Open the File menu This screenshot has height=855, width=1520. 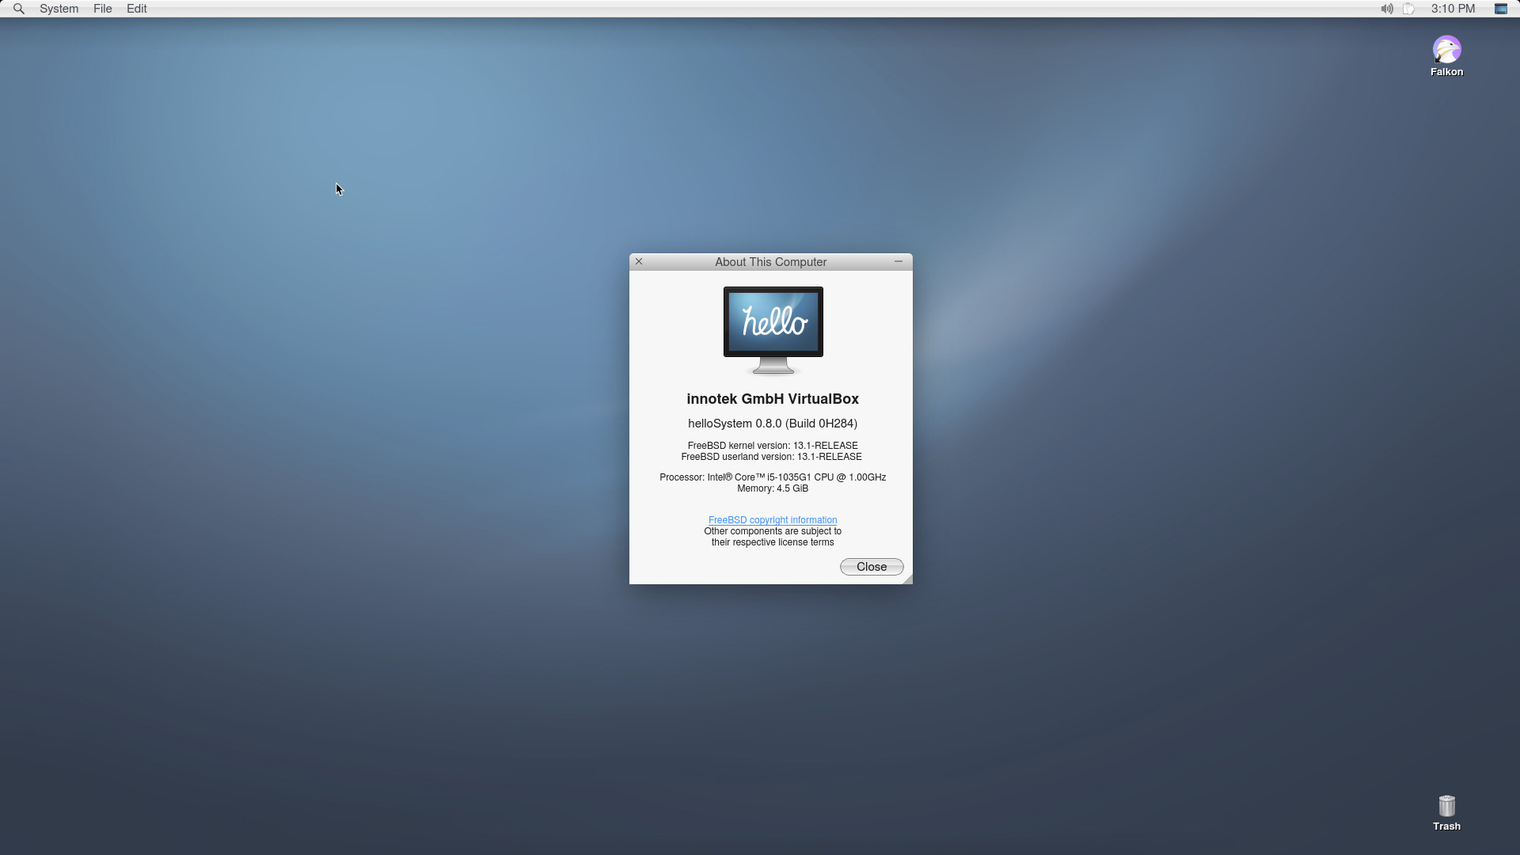[x=101, y=9]
